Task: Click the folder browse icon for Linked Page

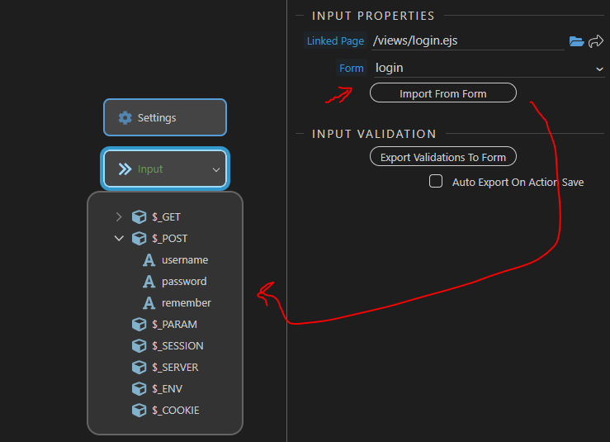Action: click(576, 41)
